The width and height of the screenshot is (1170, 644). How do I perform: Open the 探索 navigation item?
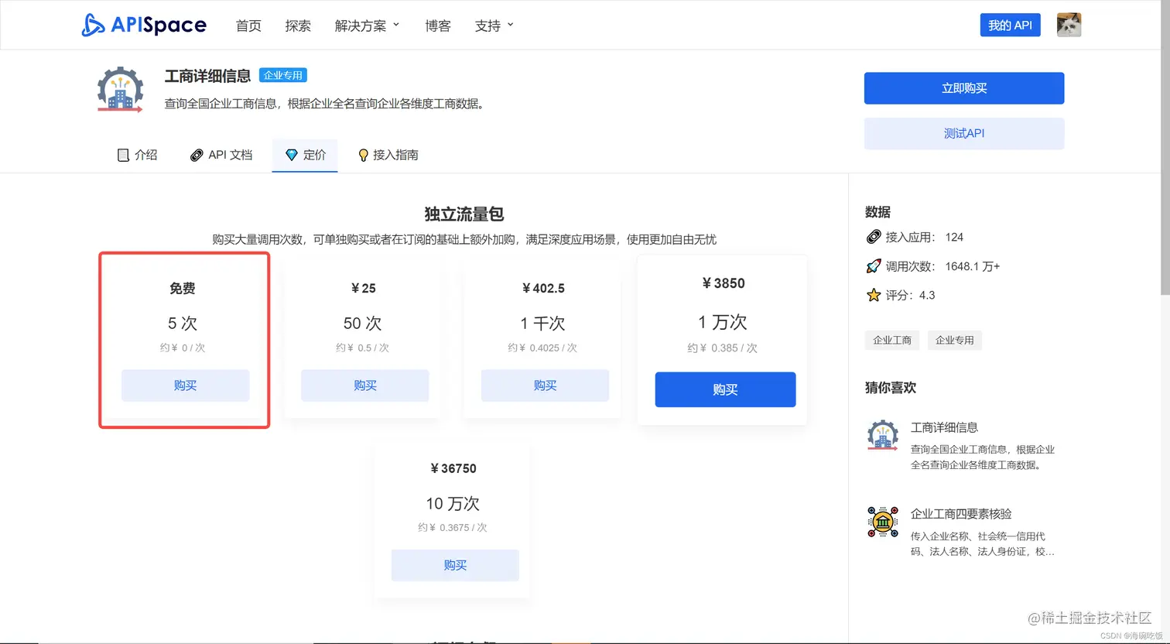[x=298, y=26]
